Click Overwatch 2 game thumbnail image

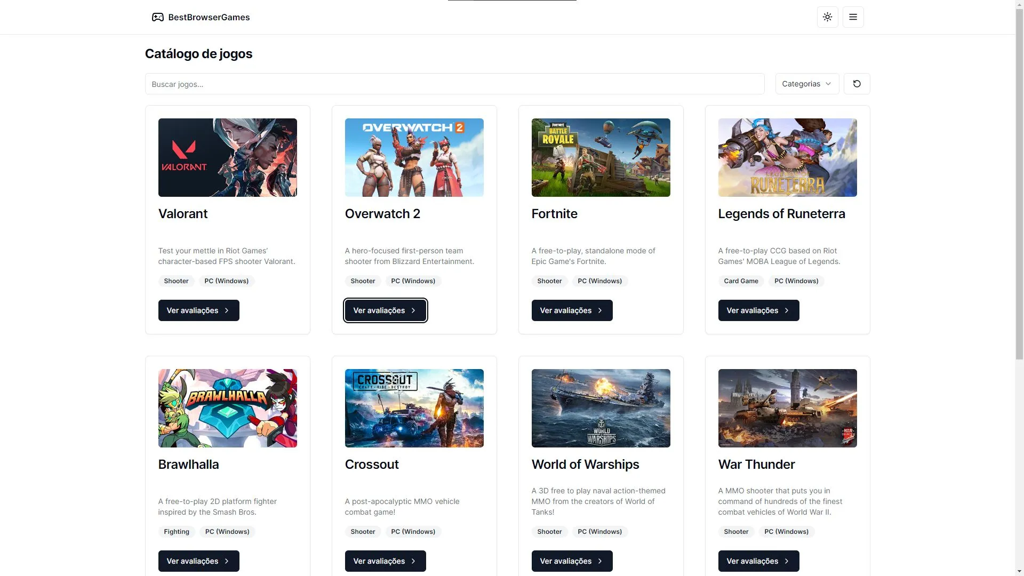point(413,157)
